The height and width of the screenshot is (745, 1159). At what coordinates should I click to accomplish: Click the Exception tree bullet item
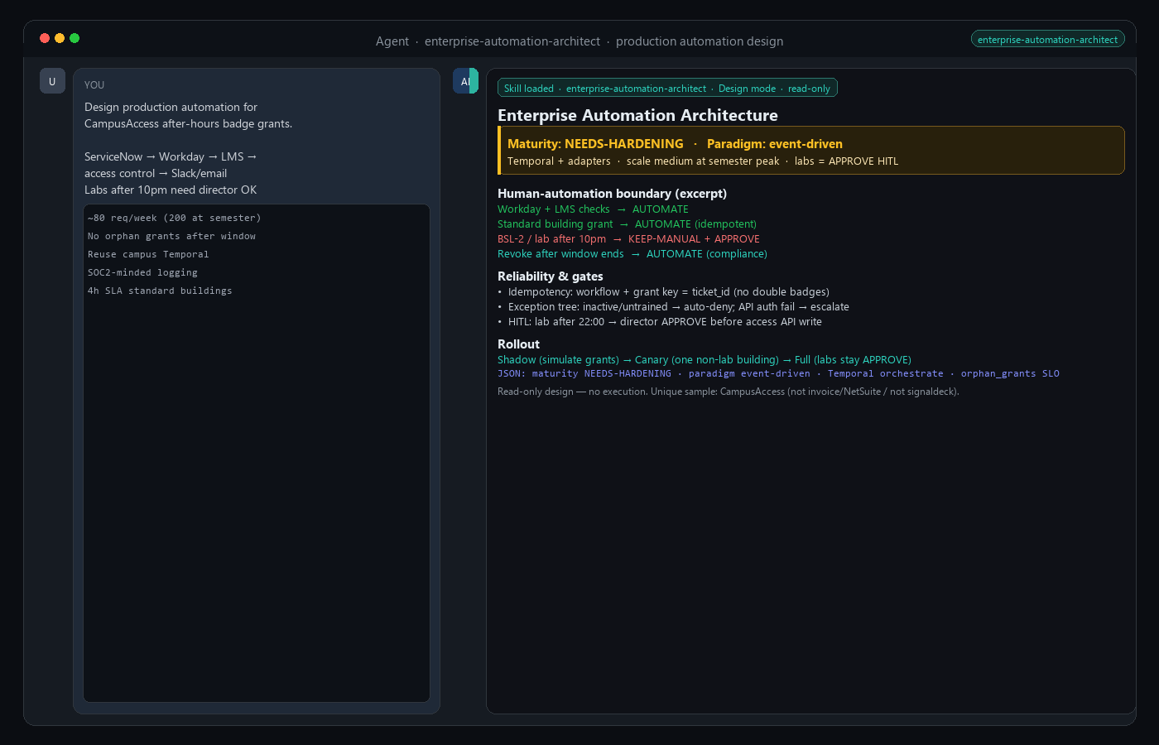click(x=673, y=307)
